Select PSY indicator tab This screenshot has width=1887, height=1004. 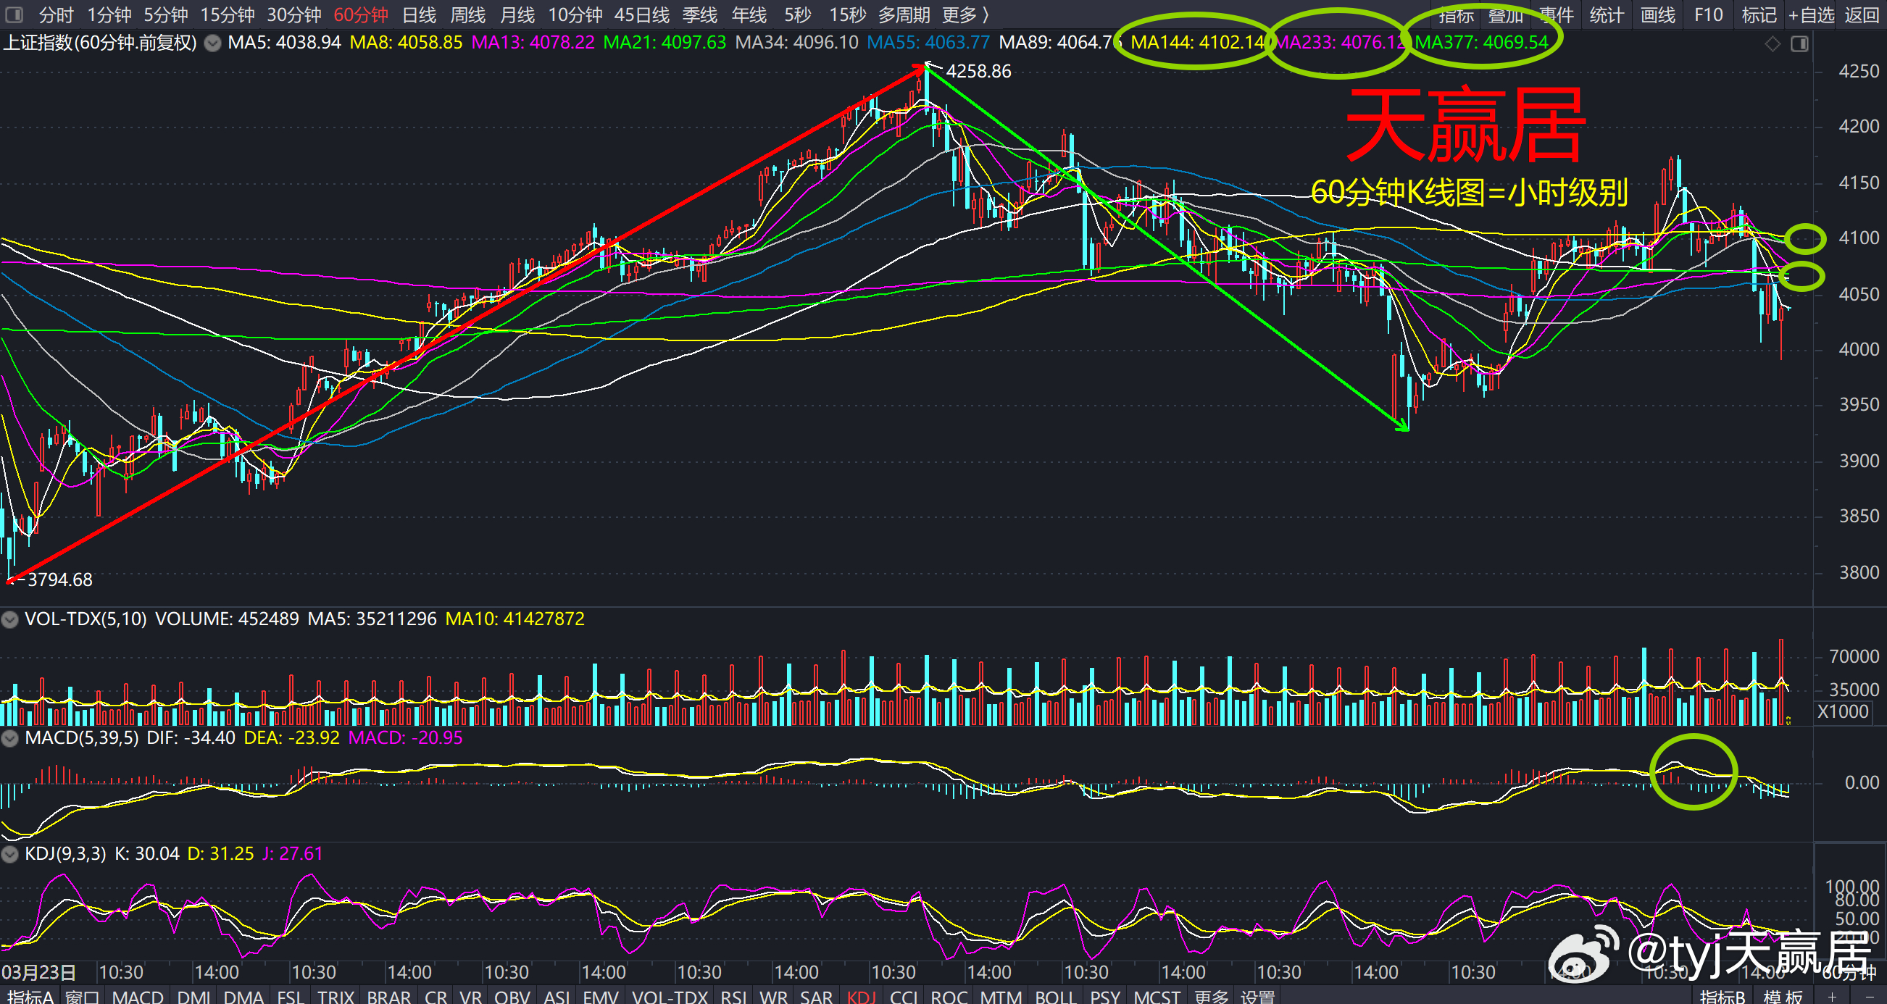click(1104, 996)
